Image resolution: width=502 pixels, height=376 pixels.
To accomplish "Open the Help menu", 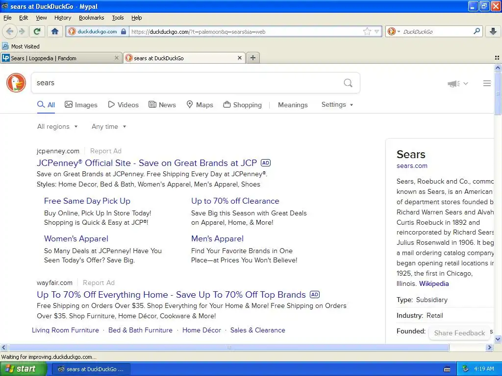I will (136, 18).
